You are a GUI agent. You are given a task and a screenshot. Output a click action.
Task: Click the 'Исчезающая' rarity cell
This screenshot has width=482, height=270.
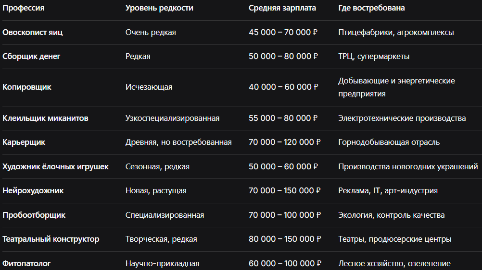point(149,87)
